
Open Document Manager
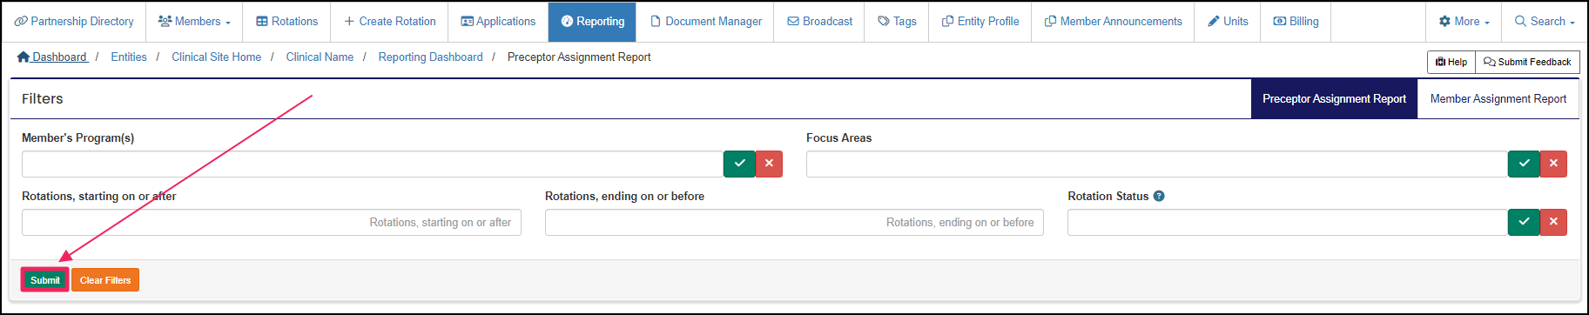coord(705,22)
